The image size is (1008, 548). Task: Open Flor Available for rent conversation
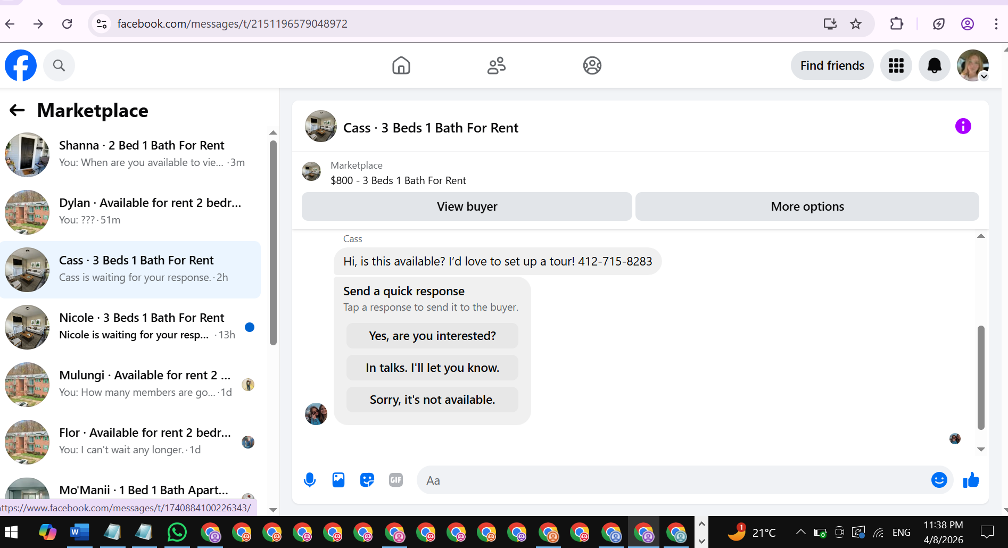[130, 442]
